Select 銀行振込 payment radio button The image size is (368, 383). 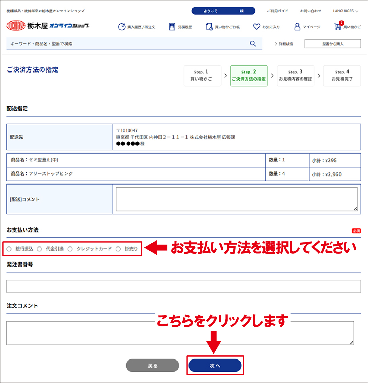[x=9, y=249]
